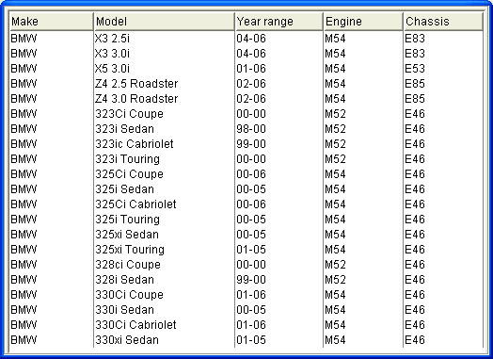The height and width of the screenshot is (359, 493).
Task: Select the 330Ci Cabriolet row
Action: click(246, 325)
